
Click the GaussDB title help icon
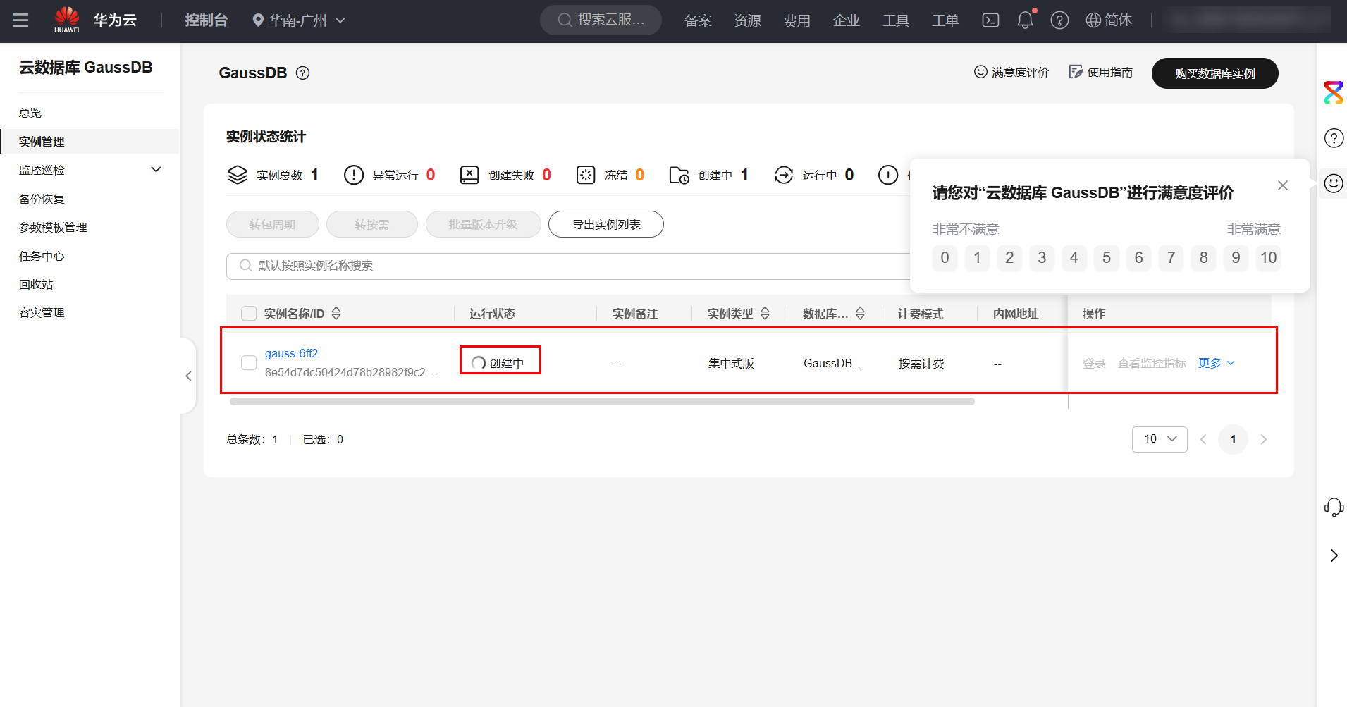(302, 73)
